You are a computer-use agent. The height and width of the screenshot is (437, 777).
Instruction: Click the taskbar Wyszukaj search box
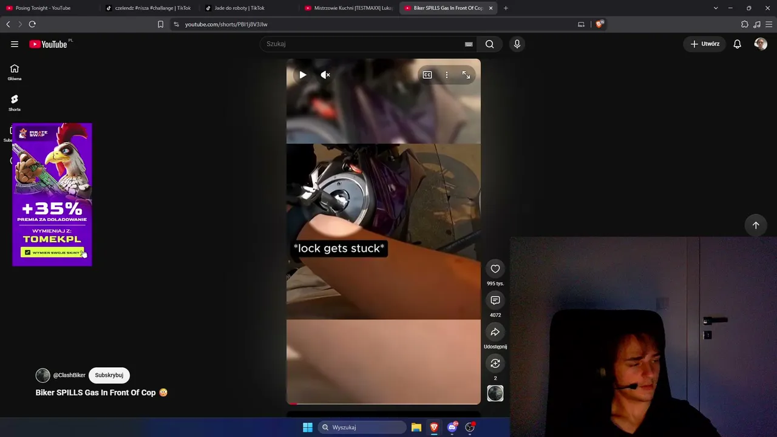362,427
